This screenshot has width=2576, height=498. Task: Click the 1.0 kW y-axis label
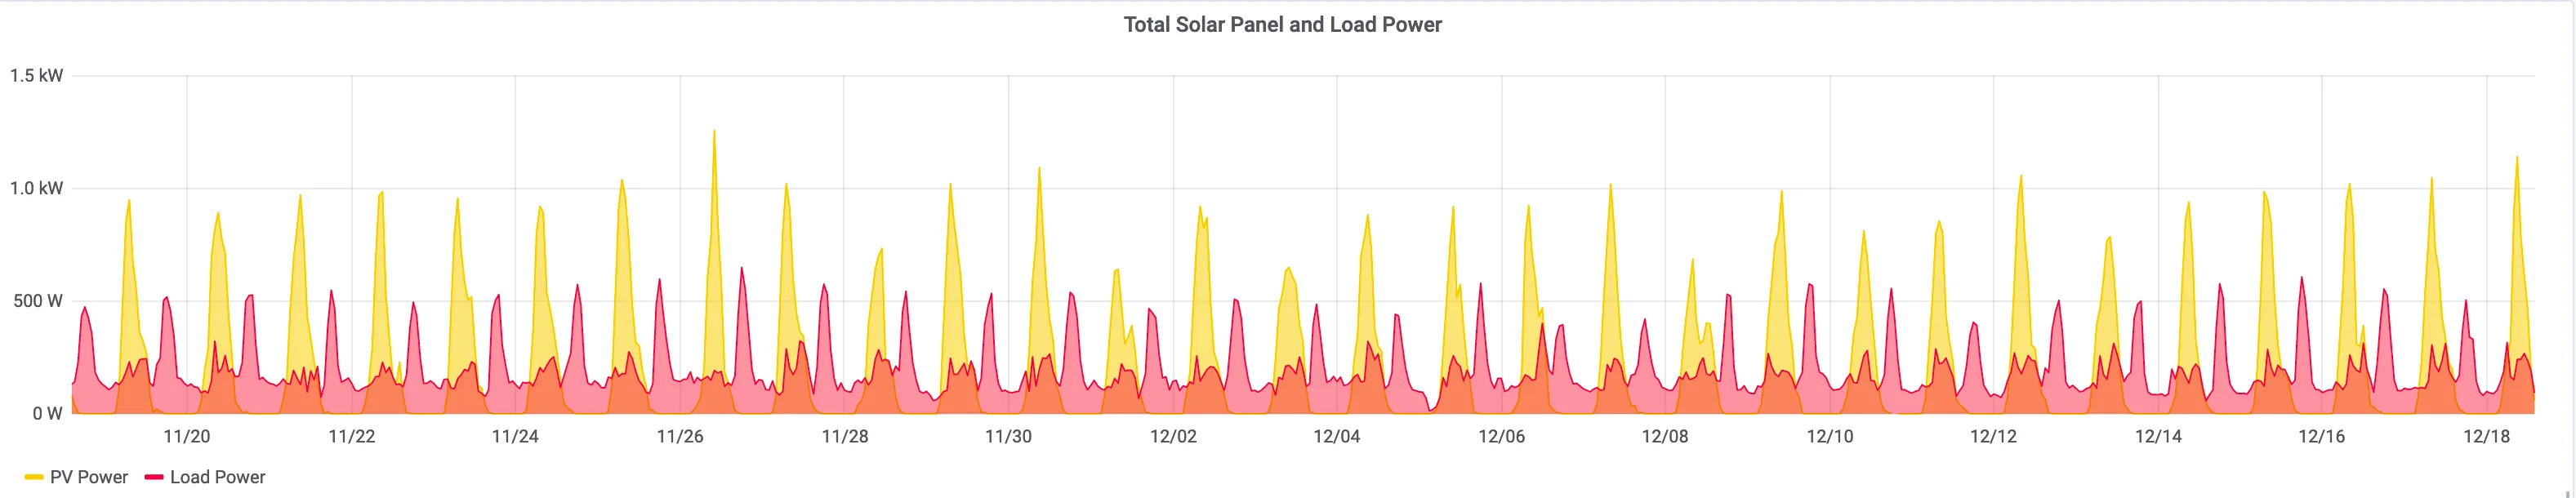pos(37,188)
